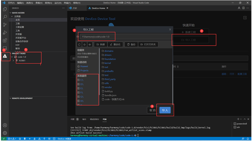Click the 打开文件夹 button
The width and height of the screenshot is (252, 141).
[x=148, y=44]
